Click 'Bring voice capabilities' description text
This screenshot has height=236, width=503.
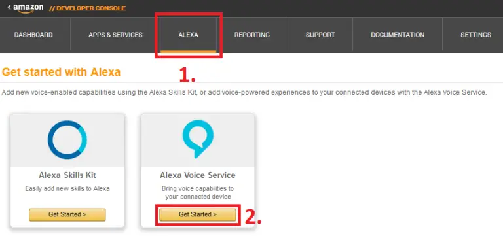[x=198, y=192]
